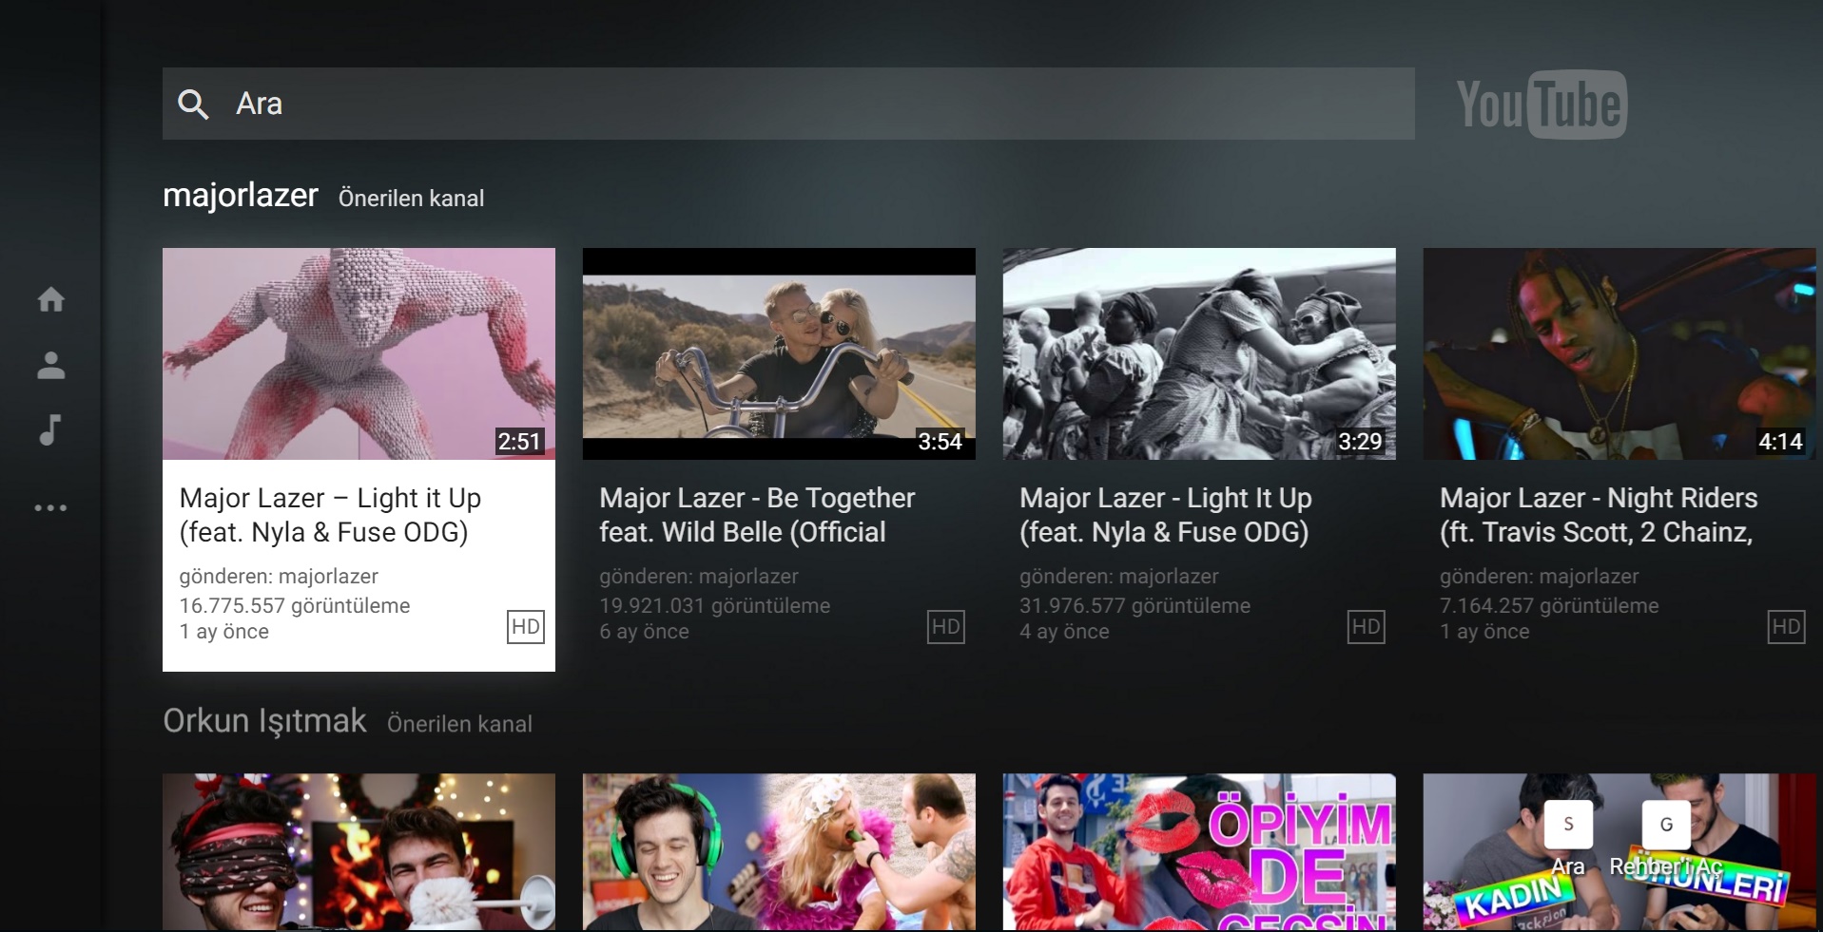Open the majorlazer channel heading
Screen dimensions: 1823x932
click(241, 195)
